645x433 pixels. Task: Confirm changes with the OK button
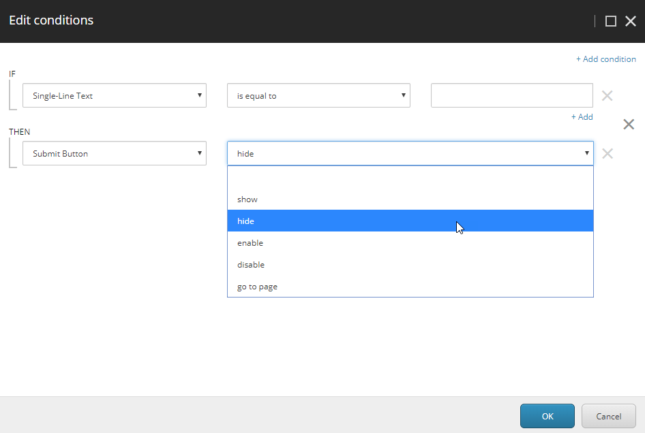tap(547, 416)
